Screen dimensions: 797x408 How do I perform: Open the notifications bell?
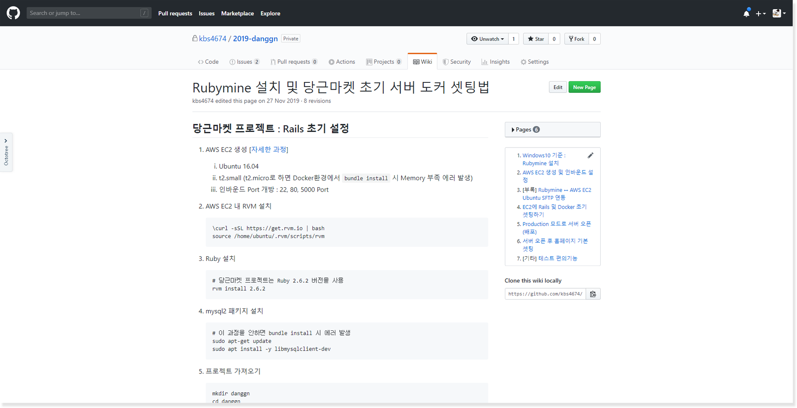click(x=747, y=13)
